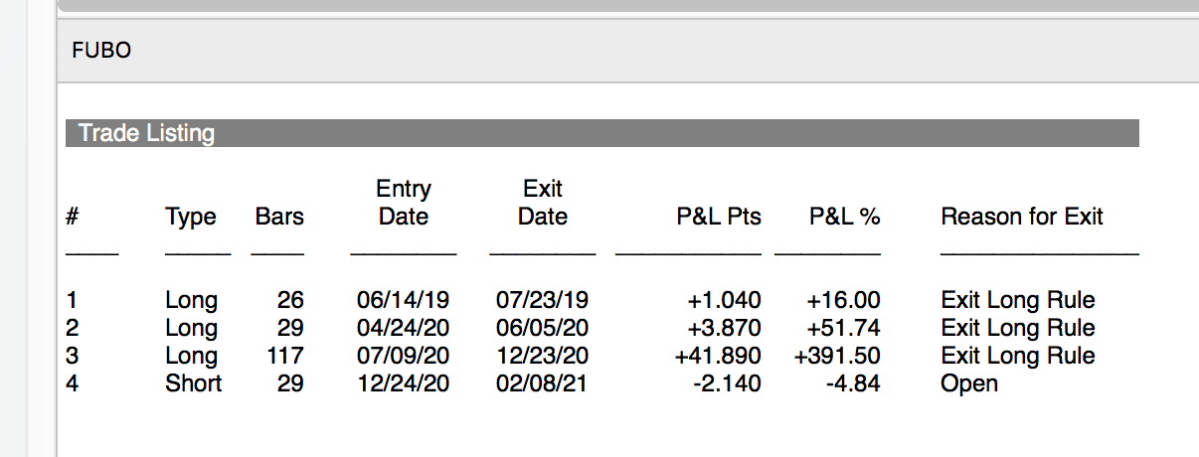Select the +391.50 P&L percent value
1199x457 pixels.
[x=836, y=356]
